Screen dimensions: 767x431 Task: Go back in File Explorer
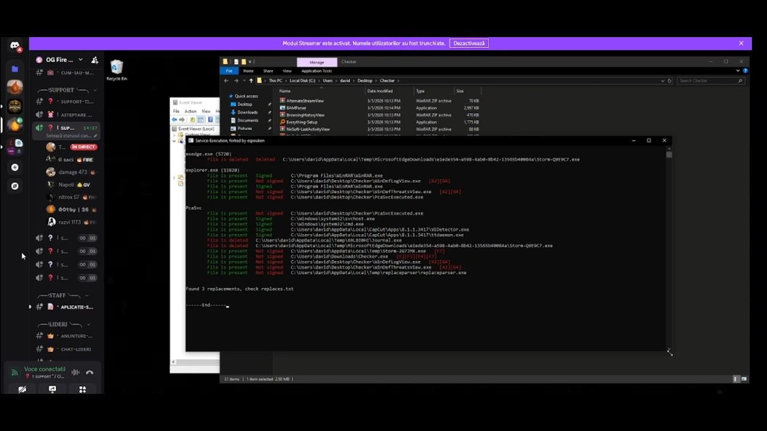(226, 81)
